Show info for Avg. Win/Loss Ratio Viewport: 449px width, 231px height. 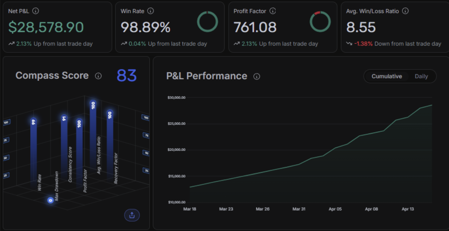click(405, 11)
